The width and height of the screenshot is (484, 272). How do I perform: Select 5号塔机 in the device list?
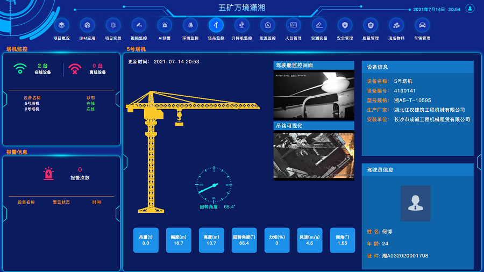(x=32, y=103)
